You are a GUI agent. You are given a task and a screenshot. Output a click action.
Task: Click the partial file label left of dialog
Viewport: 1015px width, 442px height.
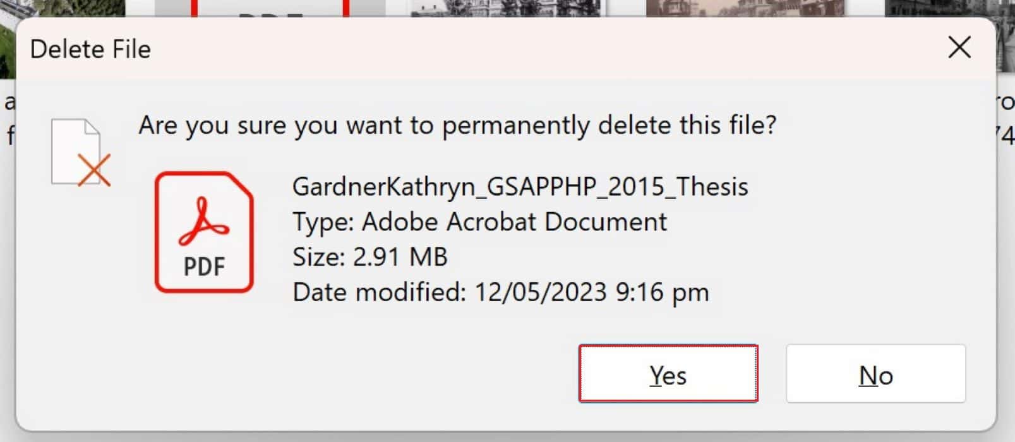click(8, 119)
